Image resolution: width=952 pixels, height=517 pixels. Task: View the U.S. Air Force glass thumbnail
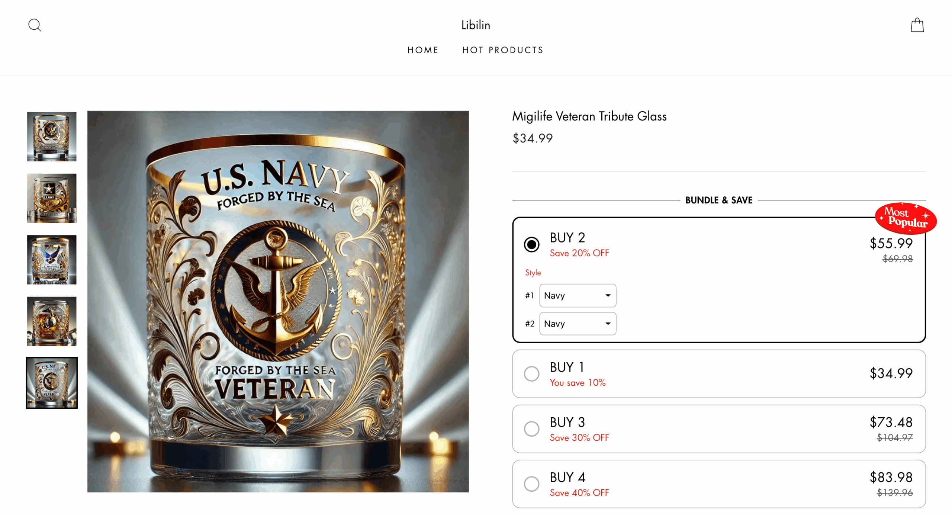coord(52,260)
